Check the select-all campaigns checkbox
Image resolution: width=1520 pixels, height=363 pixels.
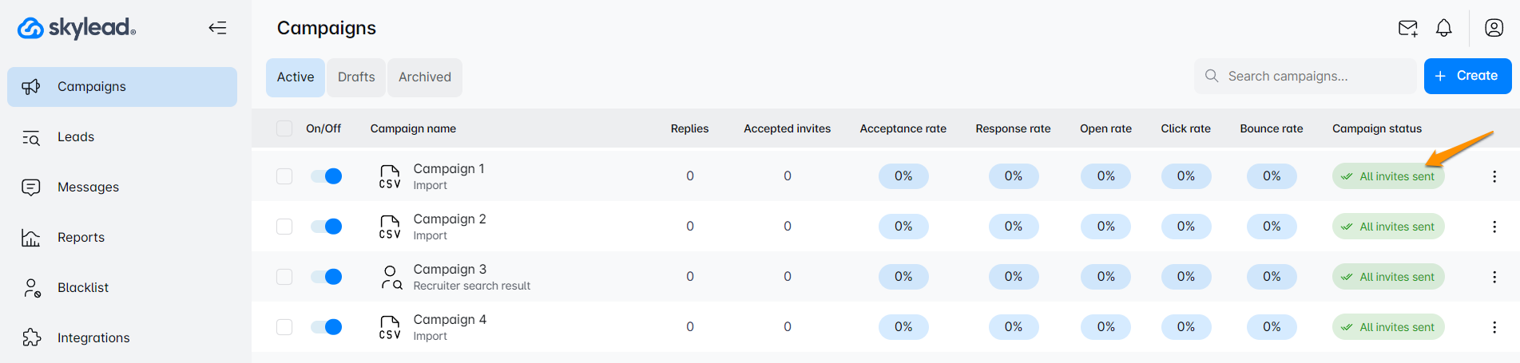tap(284, 128)
